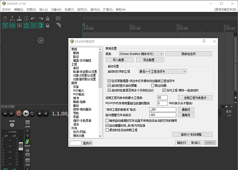The width and height of the screenshot is (238, 170).
Task: Click the red Record button
Action: click(19, 114)
